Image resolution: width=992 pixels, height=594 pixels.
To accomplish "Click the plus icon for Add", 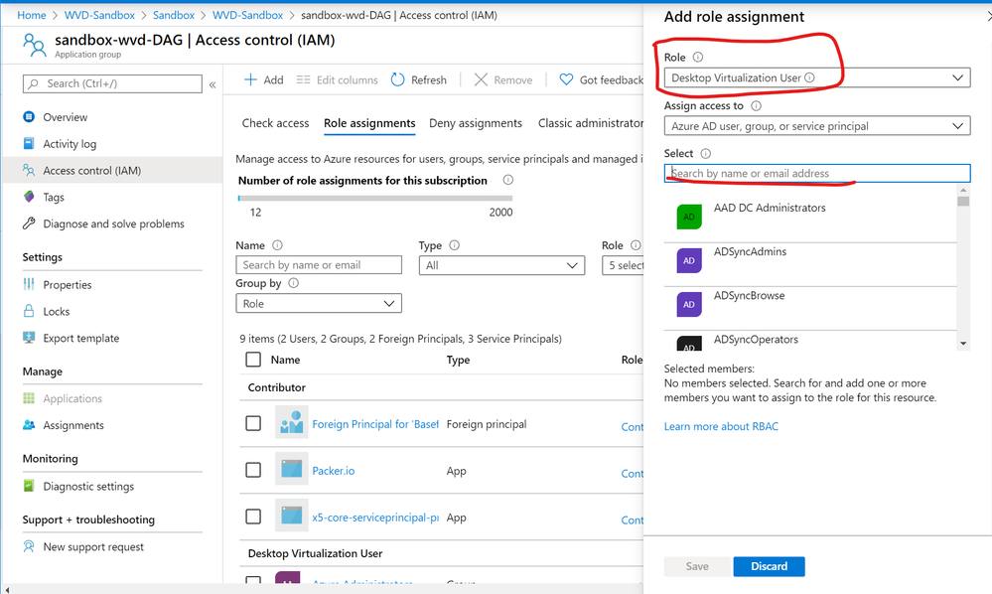I will [x=250, y=79].
